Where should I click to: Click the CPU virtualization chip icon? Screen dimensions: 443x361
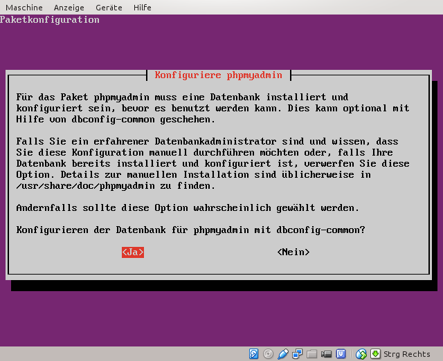(x=341, y=353)
